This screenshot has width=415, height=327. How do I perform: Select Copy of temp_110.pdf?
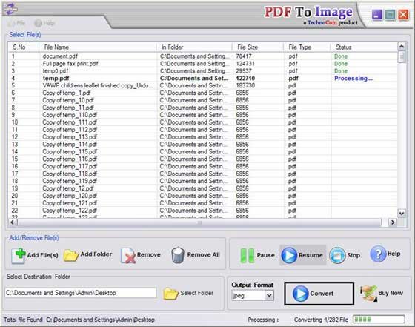pyautogui.click(x=203, y=115)
